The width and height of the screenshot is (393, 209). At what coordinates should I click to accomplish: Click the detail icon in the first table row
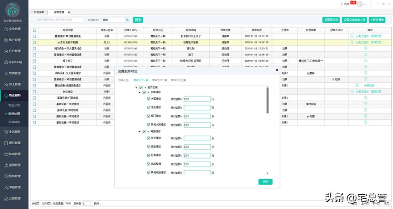coord(352,36)
